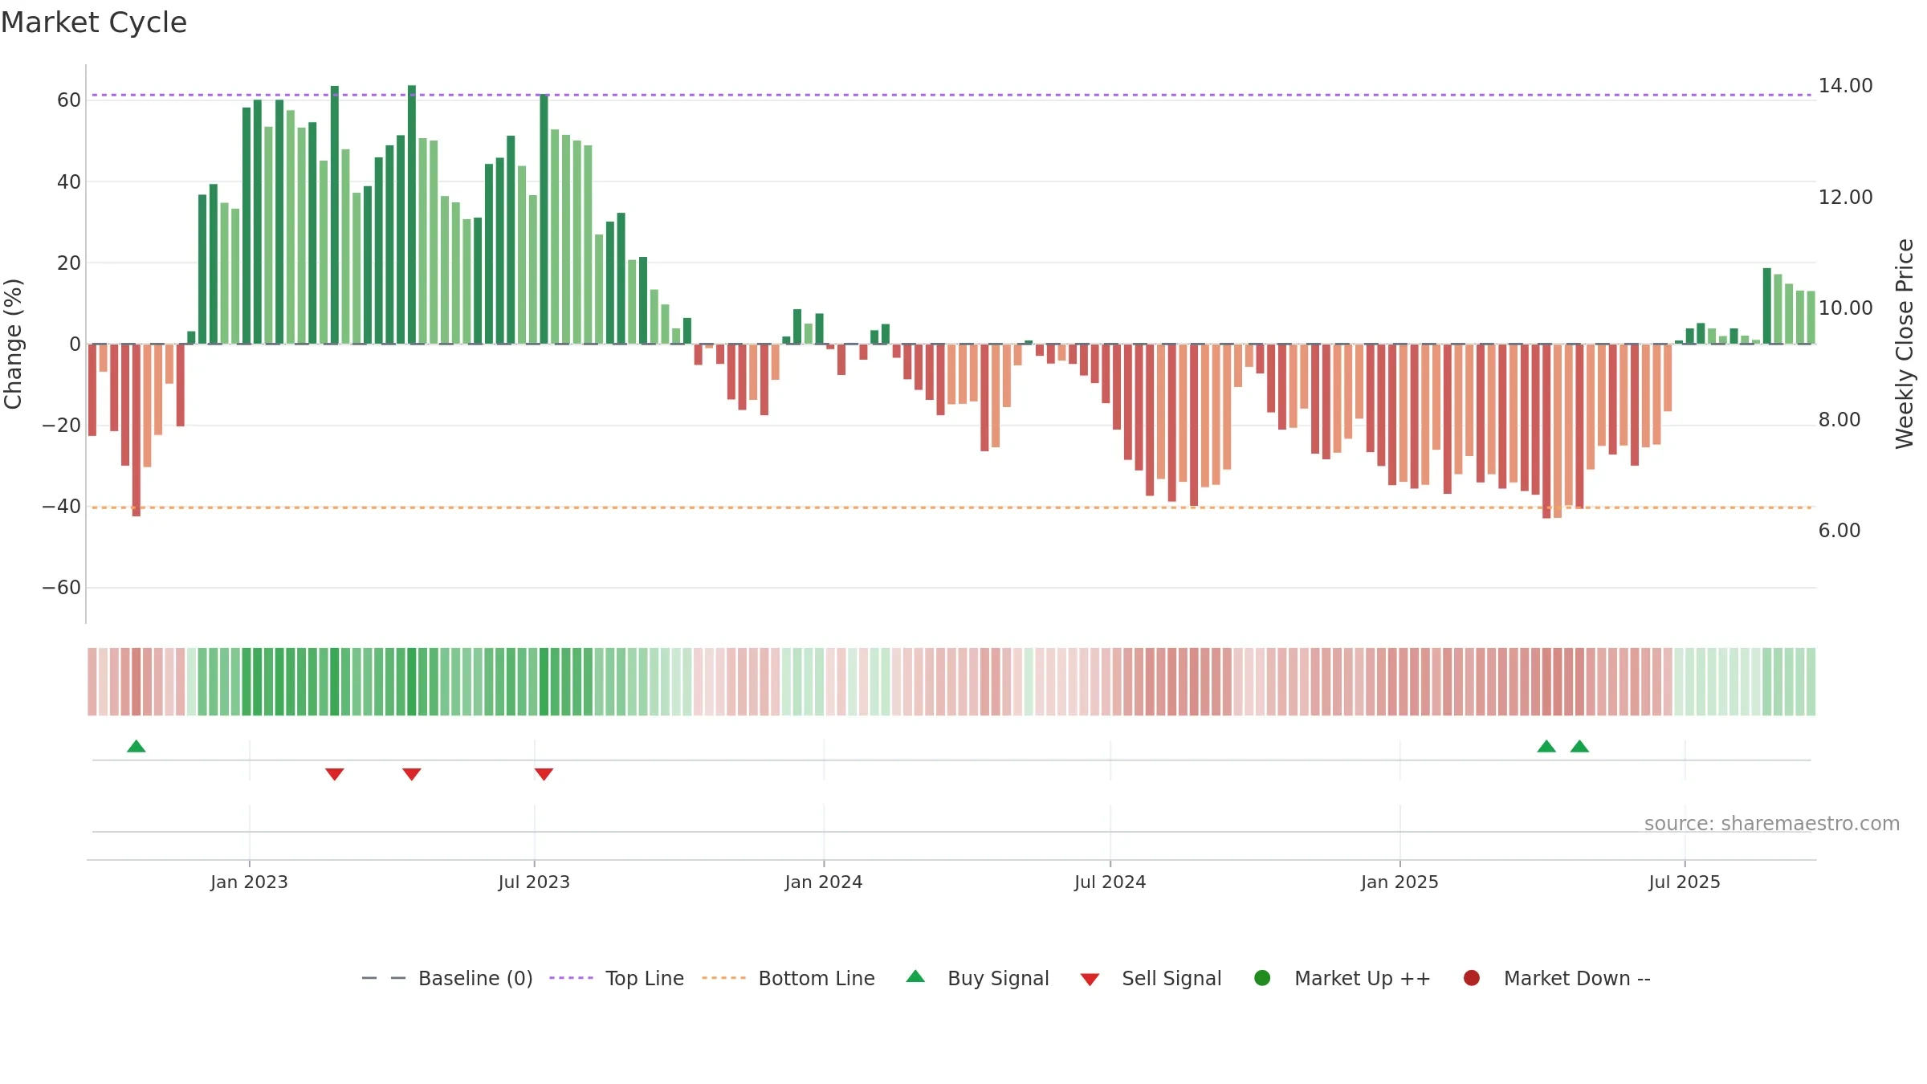Click the source: sharemaestro.com text
The width and height of the screenshot is (1927, 1084).
point(1772,824)
